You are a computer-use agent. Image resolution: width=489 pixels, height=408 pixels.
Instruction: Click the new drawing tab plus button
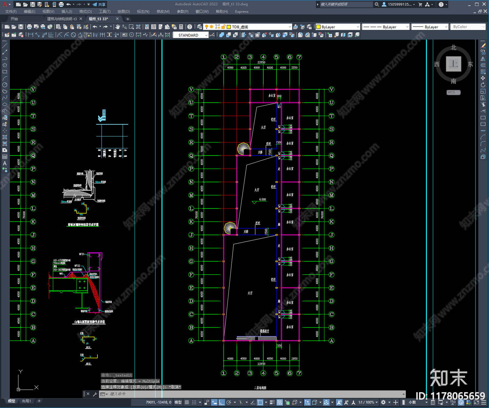tap(128, 19)
